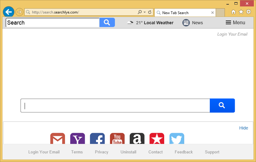Hide the shortcut icons panel
This screenshot has width=256, height=162.
point(243,128)
